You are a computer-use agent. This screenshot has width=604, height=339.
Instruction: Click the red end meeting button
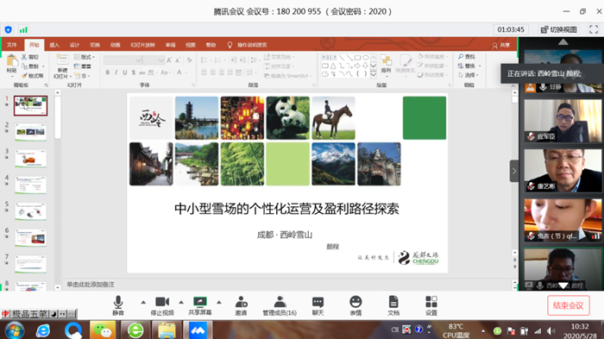[x=568, y=305]
